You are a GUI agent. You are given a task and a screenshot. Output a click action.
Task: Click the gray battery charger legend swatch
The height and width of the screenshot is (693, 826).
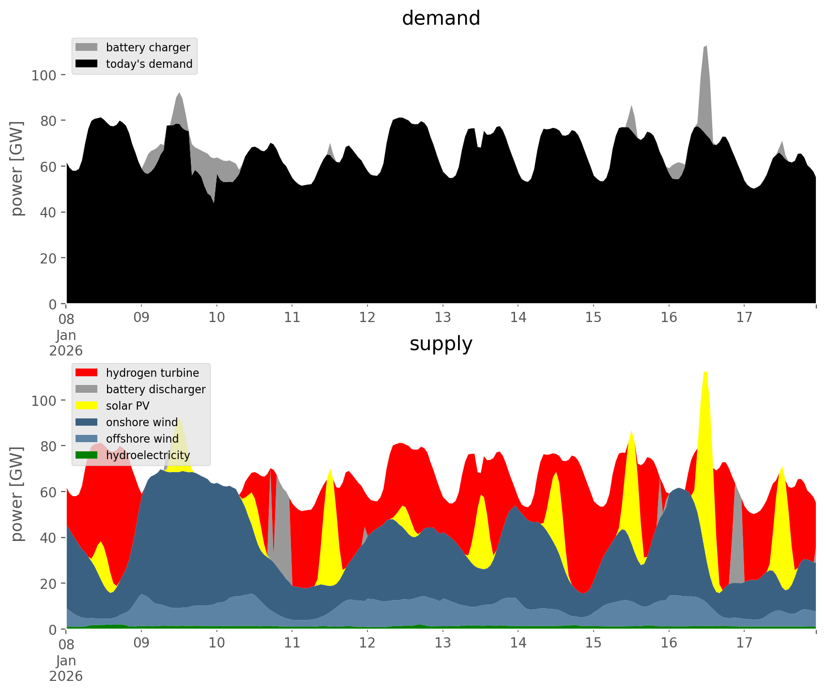pyautogui.click(x=87, y=47)
